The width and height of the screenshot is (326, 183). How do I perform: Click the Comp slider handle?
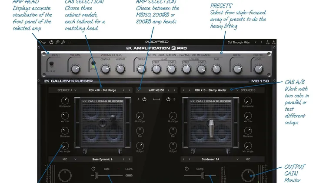point(203,176)
